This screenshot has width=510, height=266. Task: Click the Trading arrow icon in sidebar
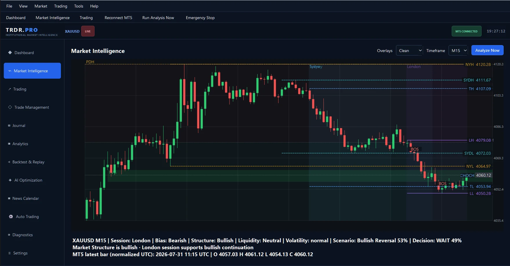10,89
